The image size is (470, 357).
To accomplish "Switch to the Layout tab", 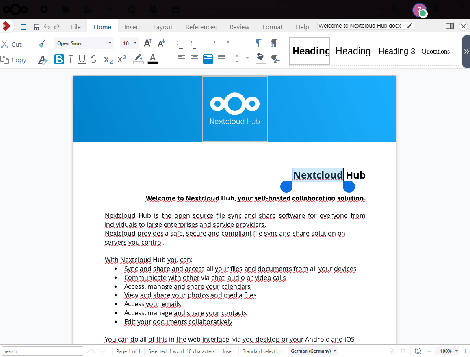I will coord(163,27).
